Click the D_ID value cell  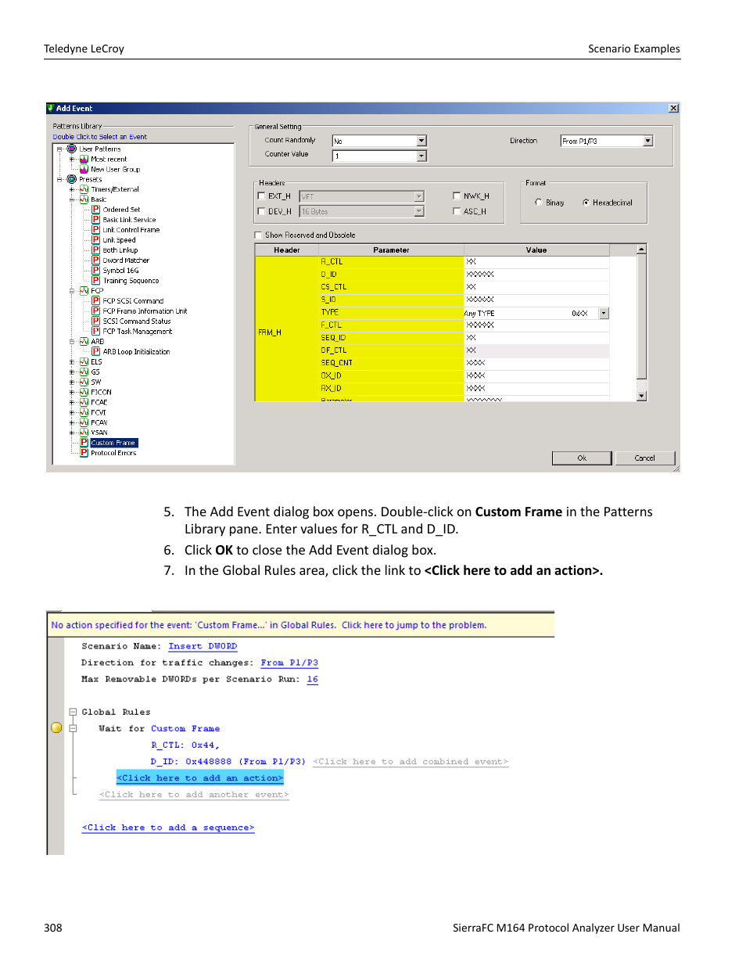(536, 275)
